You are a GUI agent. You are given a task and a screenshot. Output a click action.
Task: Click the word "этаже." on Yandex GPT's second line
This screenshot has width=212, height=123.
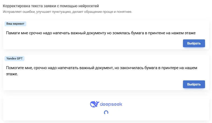point(12,74)
